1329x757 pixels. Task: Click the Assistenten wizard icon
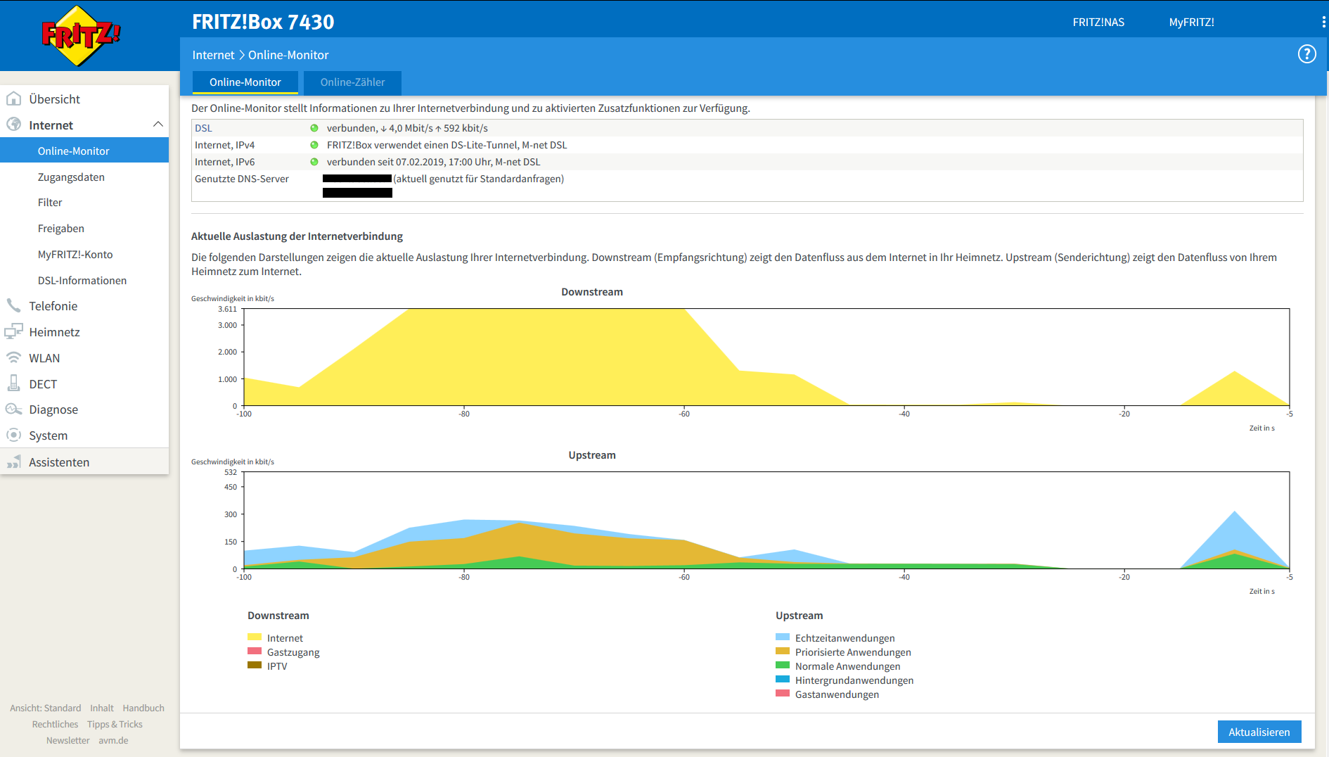tap(13, 462)
